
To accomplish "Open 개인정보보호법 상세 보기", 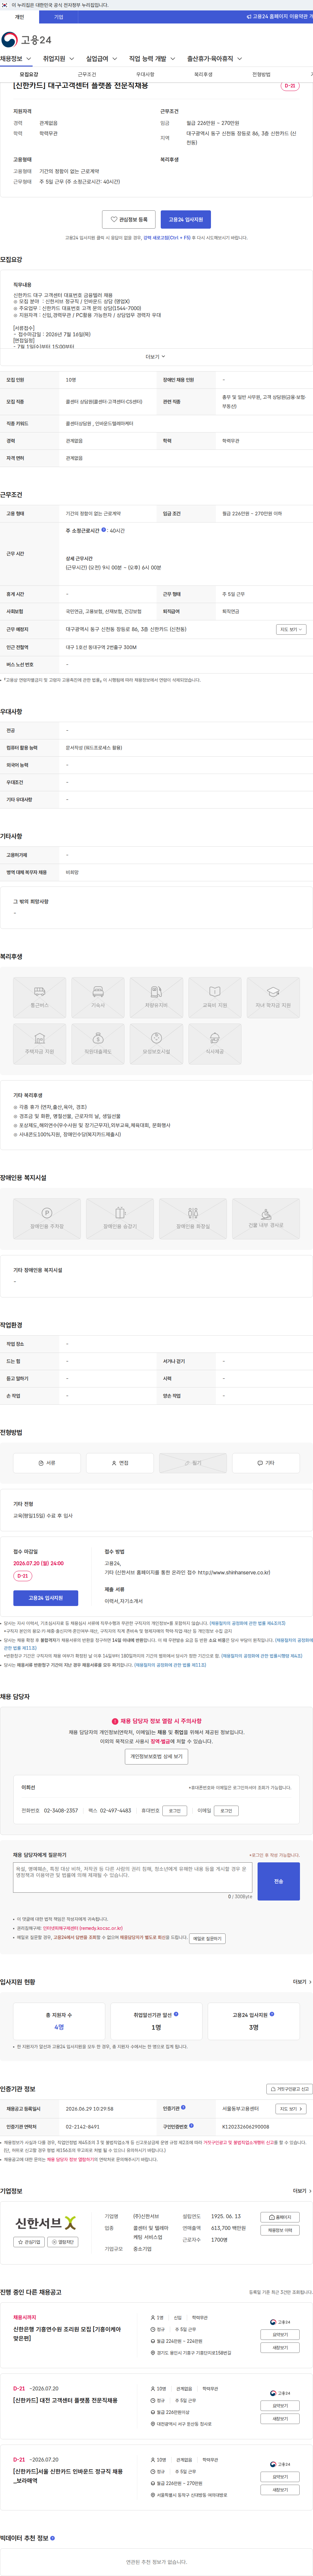I will click(156, 1757).
